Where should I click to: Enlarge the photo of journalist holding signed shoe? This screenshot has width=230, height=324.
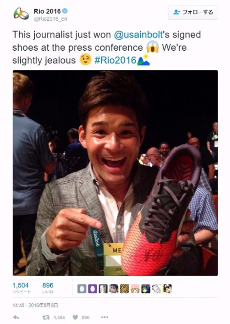[x=115, y=173]
